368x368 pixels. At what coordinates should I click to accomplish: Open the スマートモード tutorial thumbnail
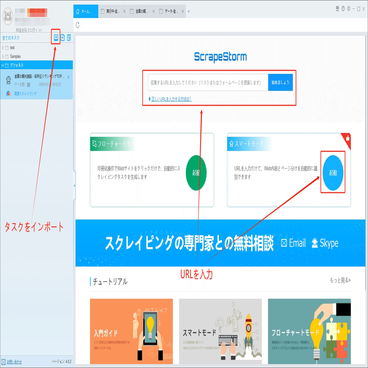[220, 331]
